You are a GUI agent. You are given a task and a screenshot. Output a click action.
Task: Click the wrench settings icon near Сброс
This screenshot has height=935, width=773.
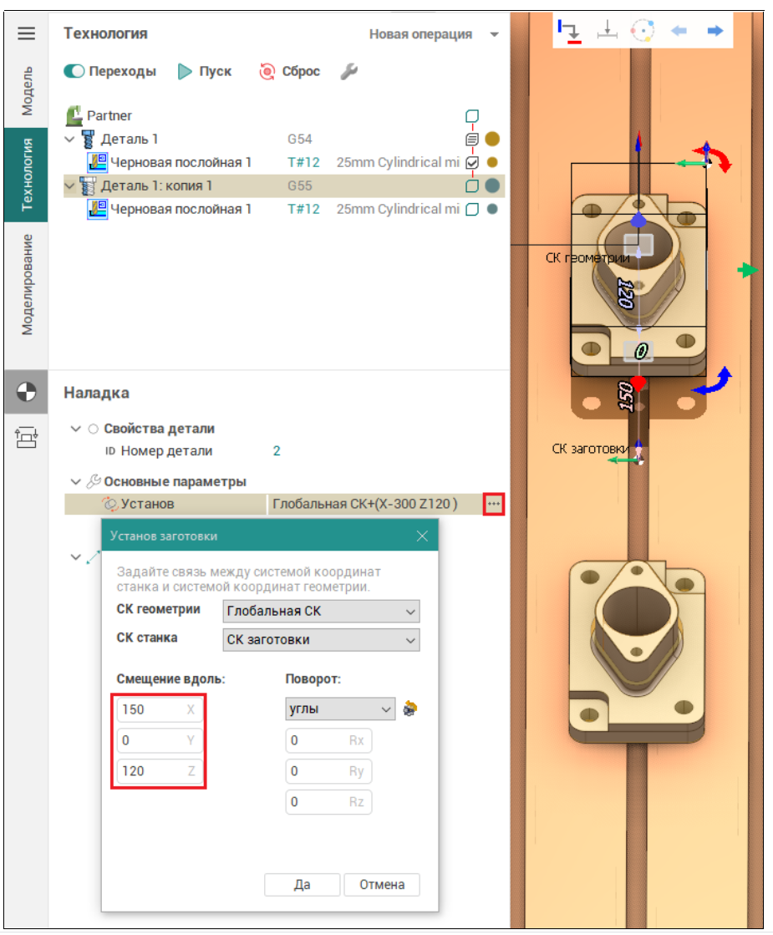348,72
